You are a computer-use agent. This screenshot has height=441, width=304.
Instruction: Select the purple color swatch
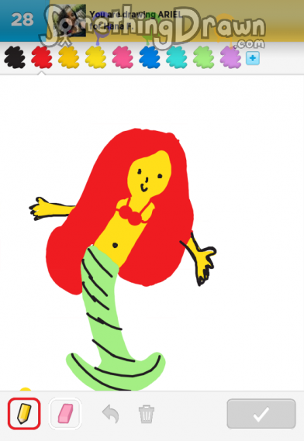coord(230,57)
